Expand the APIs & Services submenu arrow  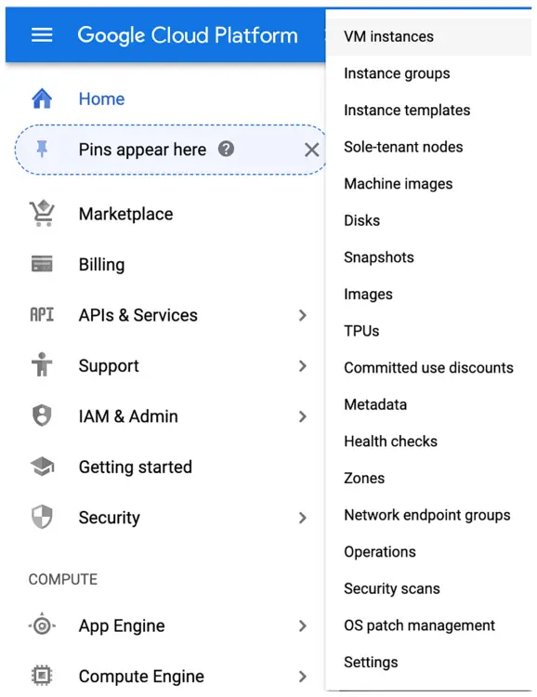click(303, 315)
